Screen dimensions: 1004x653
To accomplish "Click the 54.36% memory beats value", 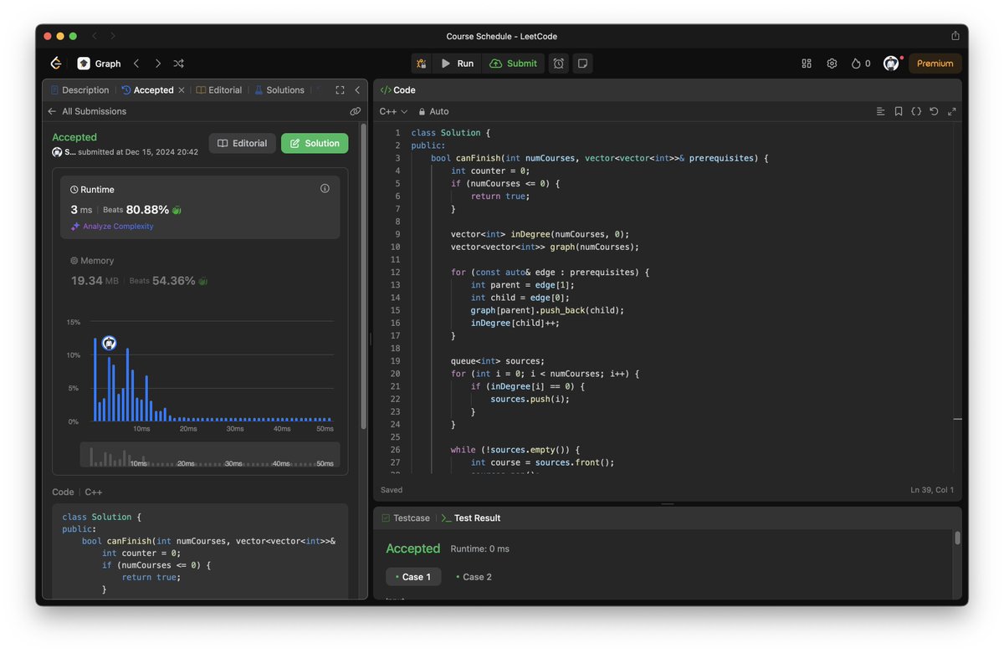I will pyautogui.click(x=174, y=281).
